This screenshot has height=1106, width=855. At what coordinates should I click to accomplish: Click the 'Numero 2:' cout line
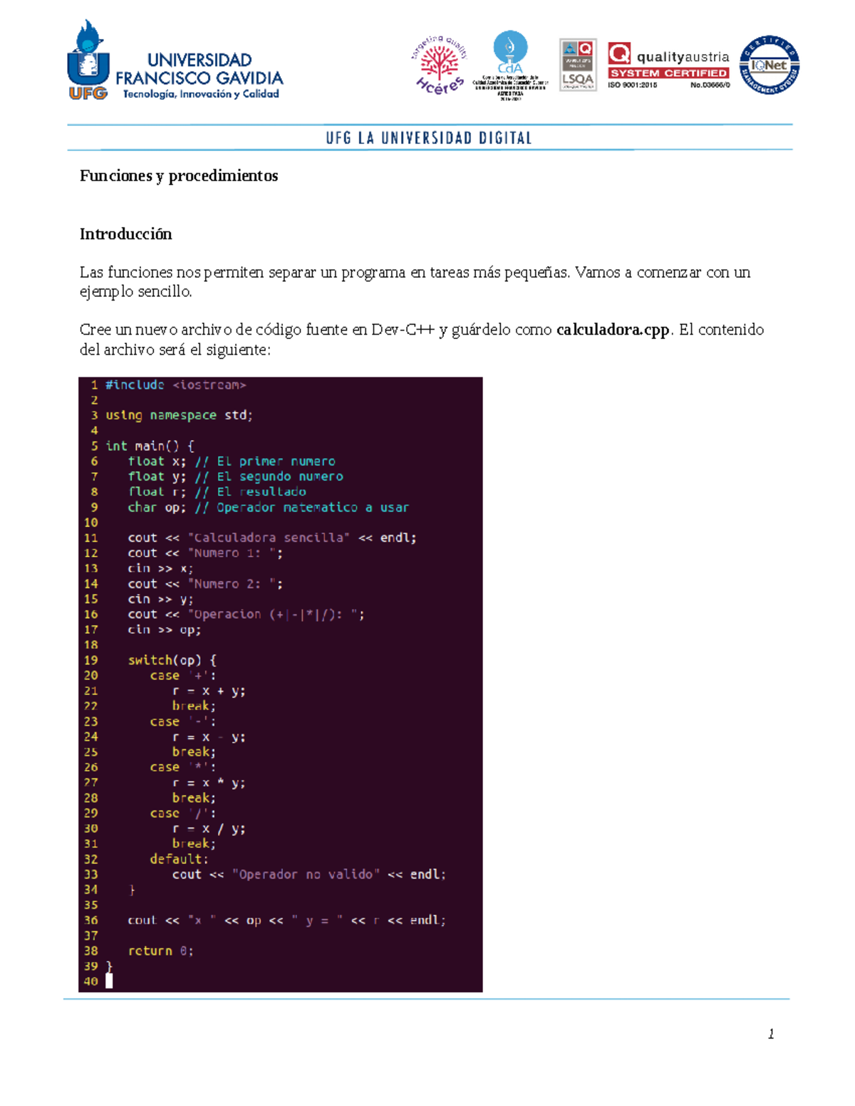pyautogui.click(x=205, y=584)
